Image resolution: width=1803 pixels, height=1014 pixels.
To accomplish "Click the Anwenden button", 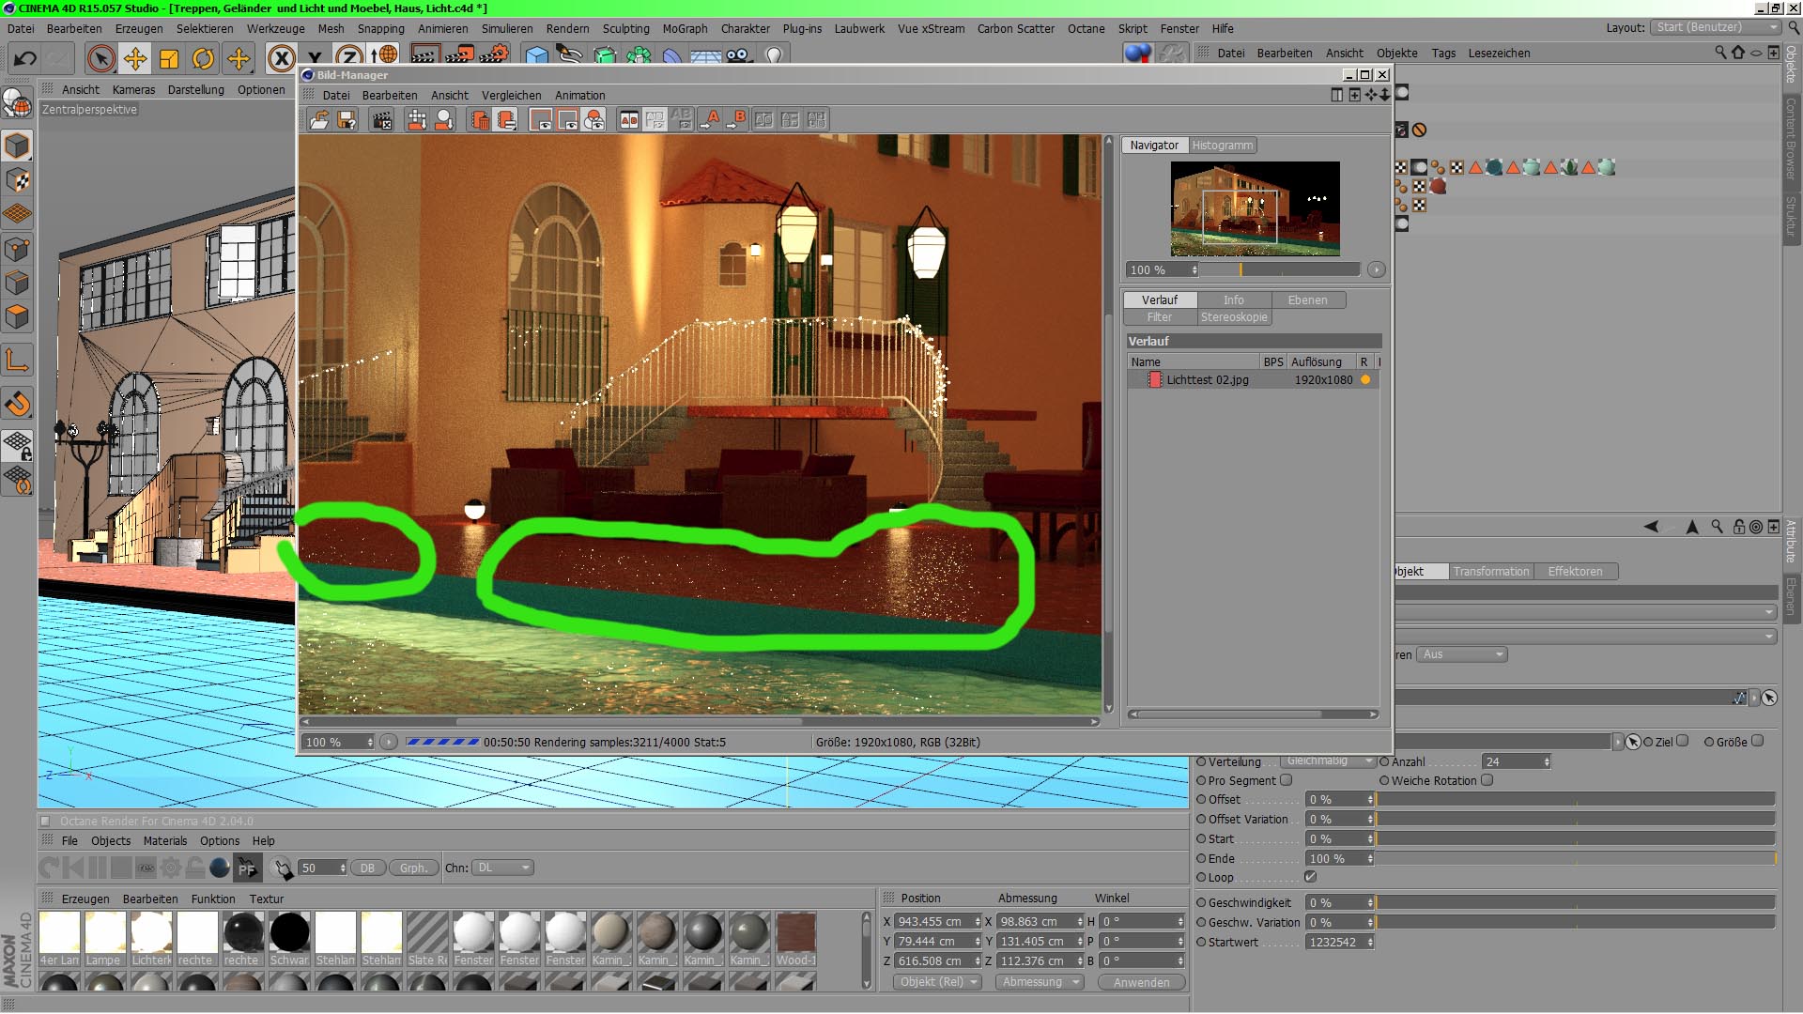I will (x=1141, y=982).
